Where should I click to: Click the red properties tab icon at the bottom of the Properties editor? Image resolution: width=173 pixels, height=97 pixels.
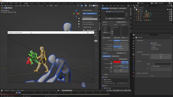tap(133, 76)
